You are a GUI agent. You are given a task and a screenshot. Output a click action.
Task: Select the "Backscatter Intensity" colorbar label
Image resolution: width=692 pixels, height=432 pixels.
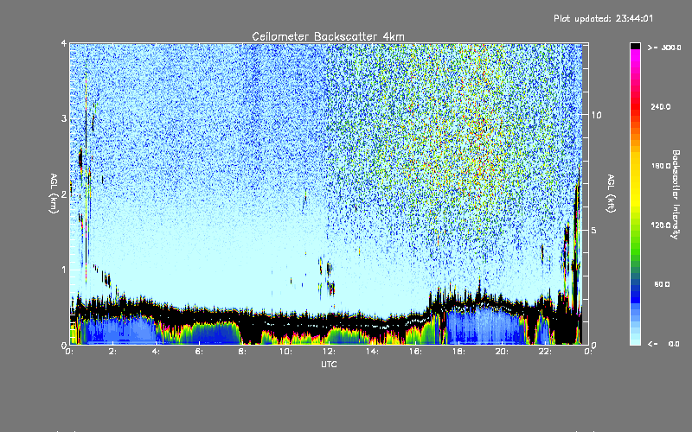tap(676, 194)
